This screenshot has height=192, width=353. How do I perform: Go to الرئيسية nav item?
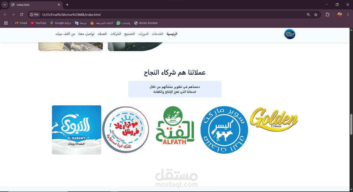(172, 34)
